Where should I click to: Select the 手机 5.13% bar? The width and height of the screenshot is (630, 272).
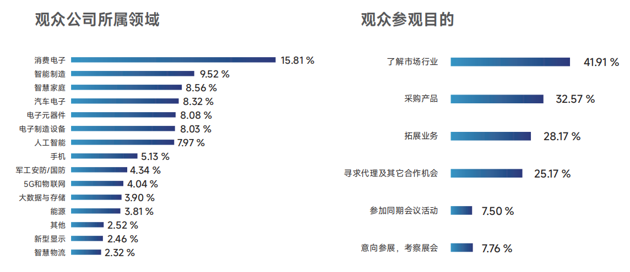pos(104,156)
